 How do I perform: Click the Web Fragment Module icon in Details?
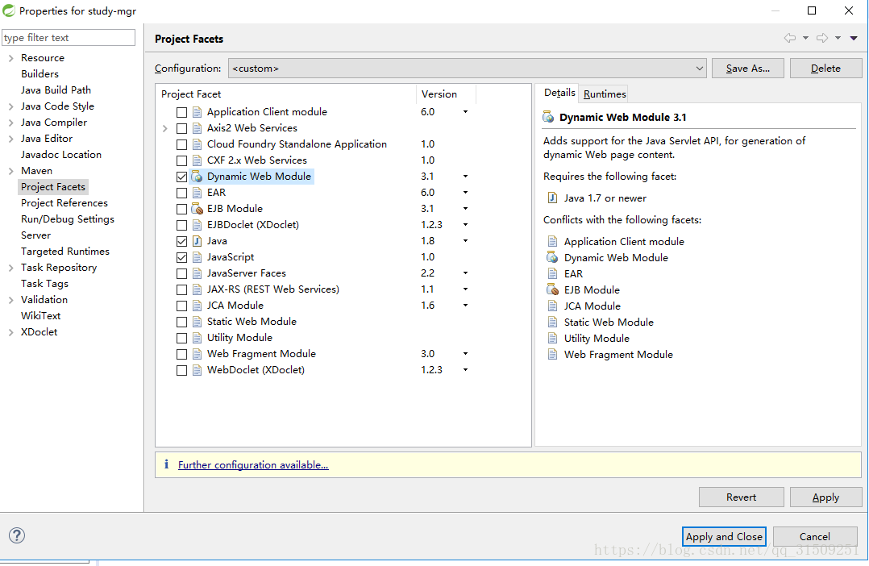click(552, 354)
